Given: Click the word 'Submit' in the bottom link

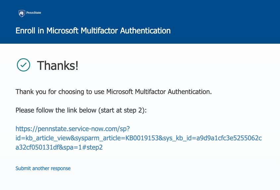Looking at the screenshot, I should (23, 168).
